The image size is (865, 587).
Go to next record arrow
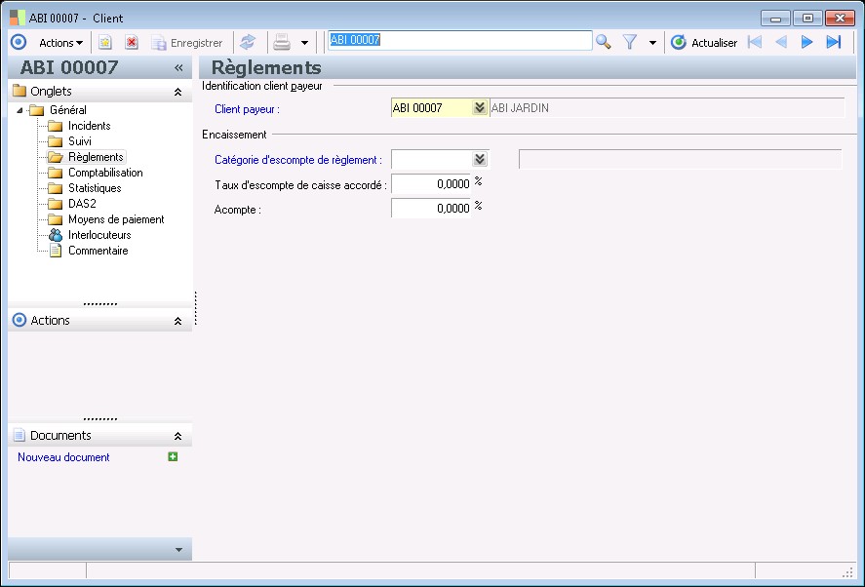pos(806,42)
